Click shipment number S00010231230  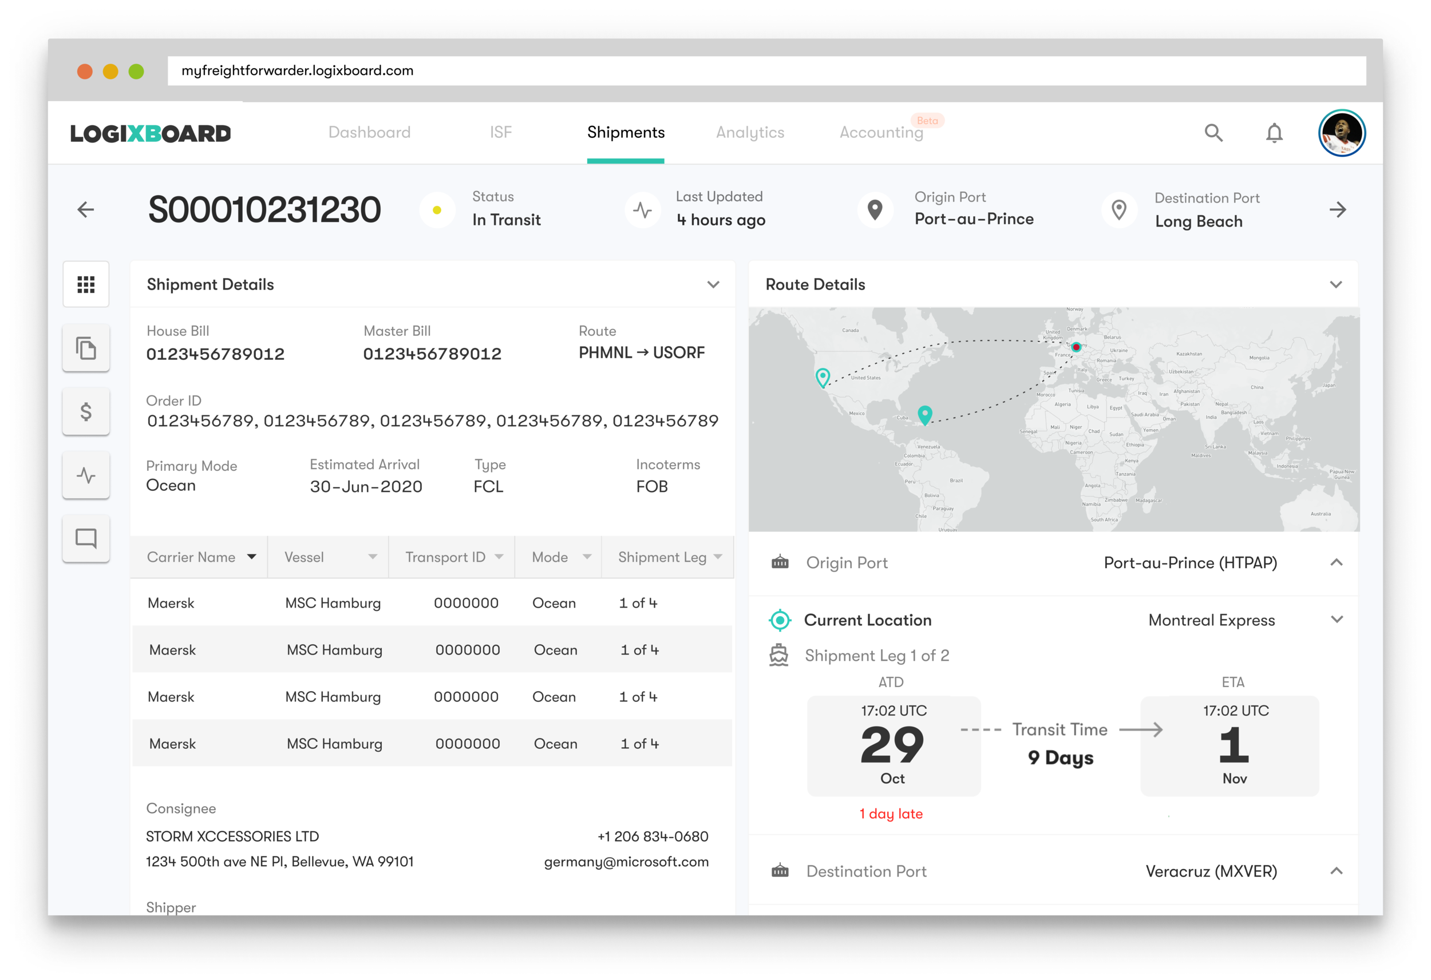pos(264,210)
